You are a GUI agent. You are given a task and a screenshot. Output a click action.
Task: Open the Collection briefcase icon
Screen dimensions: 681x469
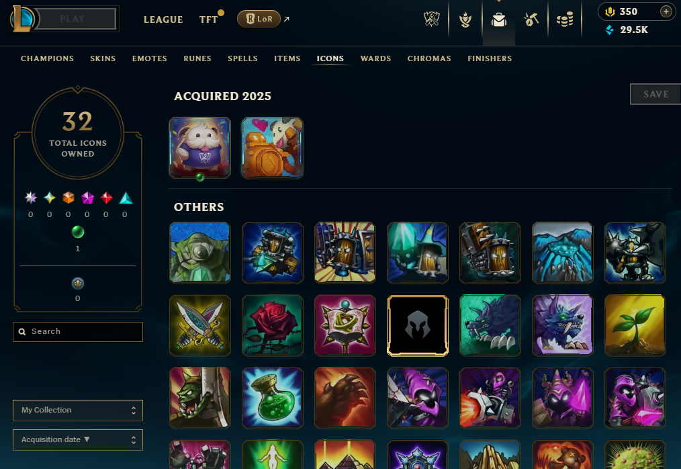[498, 19]
